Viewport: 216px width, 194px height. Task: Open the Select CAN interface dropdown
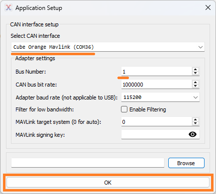pyautogui.click(x=201, y=47)
